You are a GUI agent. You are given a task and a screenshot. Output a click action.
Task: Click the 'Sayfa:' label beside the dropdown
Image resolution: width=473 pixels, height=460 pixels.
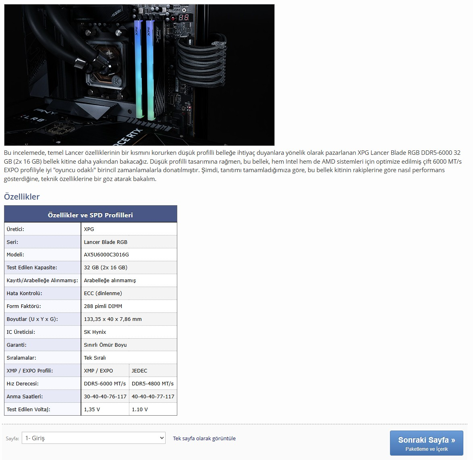pos(12,438)
